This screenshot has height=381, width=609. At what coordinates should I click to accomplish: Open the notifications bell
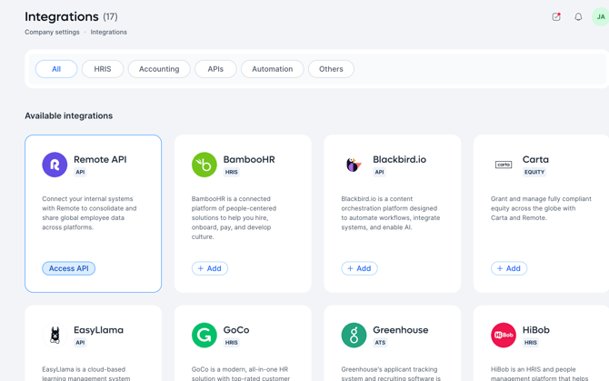(x=578, y=16)
